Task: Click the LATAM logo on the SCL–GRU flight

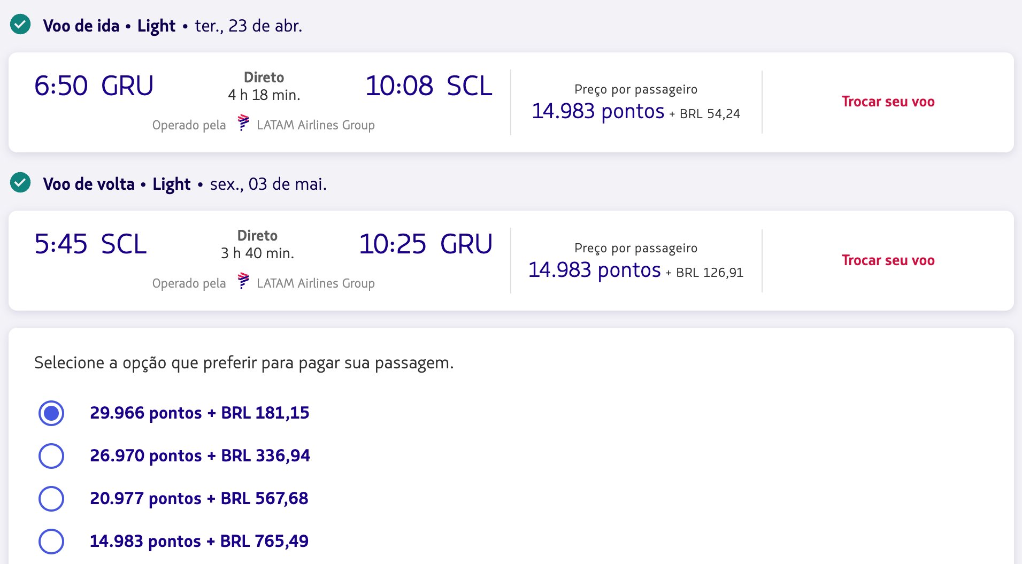Action: 243,281
